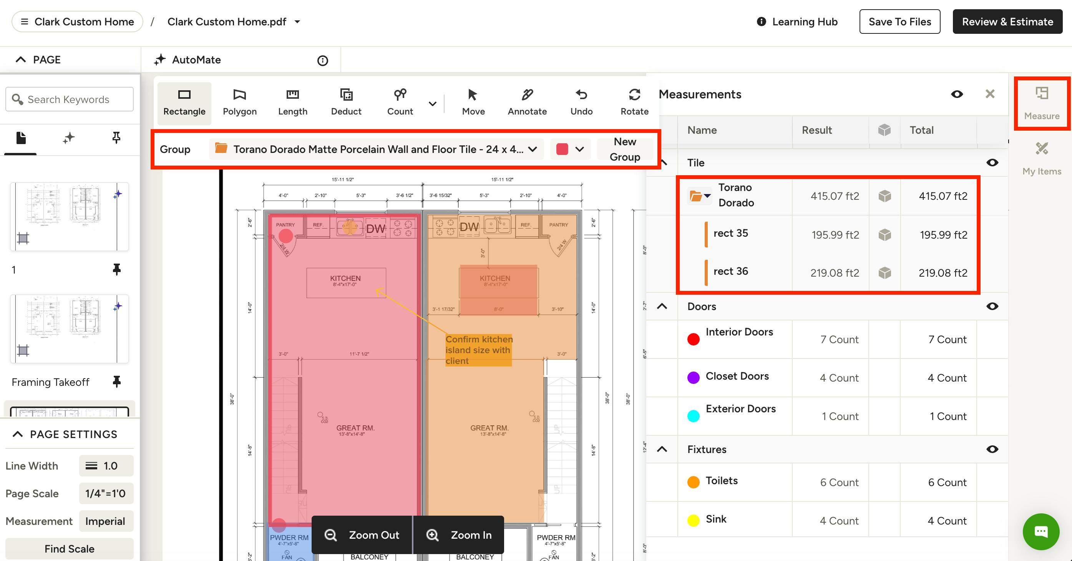Rotate the page
Viewport: 1072px width, 561px height.
635,103
